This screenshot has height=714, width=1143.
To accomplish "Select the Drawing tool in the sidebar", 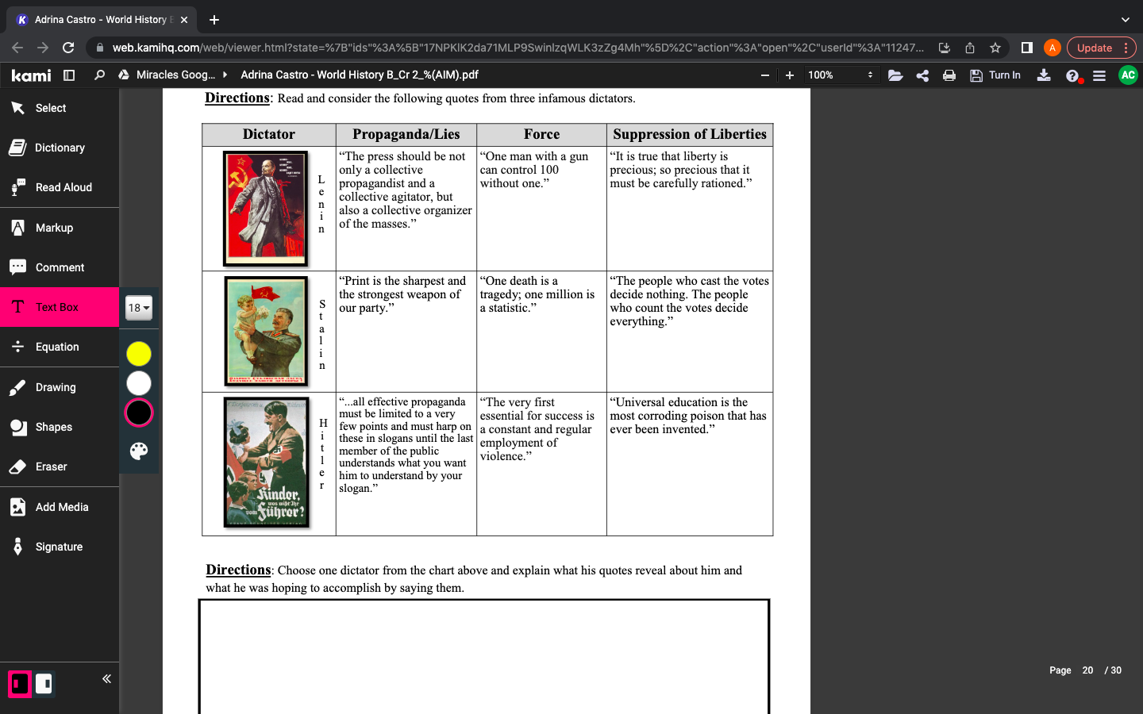I will pyautogui.click(x=56, y=387).
